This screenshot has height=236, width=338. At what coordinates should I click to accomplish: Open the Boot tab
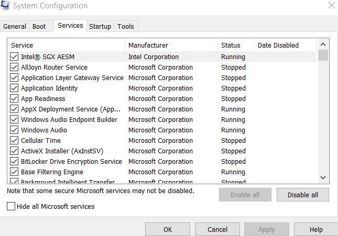(39, 27)
